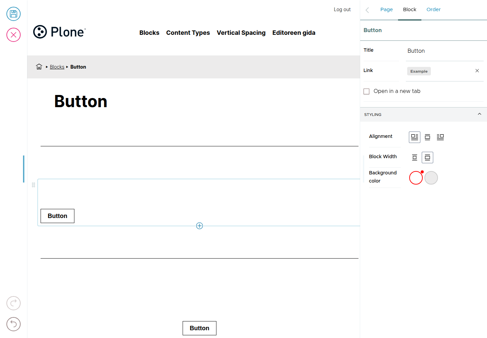Cancel editing with the pink X icon
This screenshot has height=338, width=487.
click(14, 35)
